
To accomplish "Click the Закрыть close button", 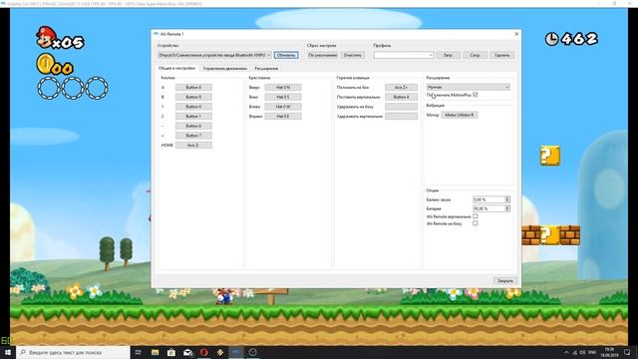I will click(x=505, y=281).
